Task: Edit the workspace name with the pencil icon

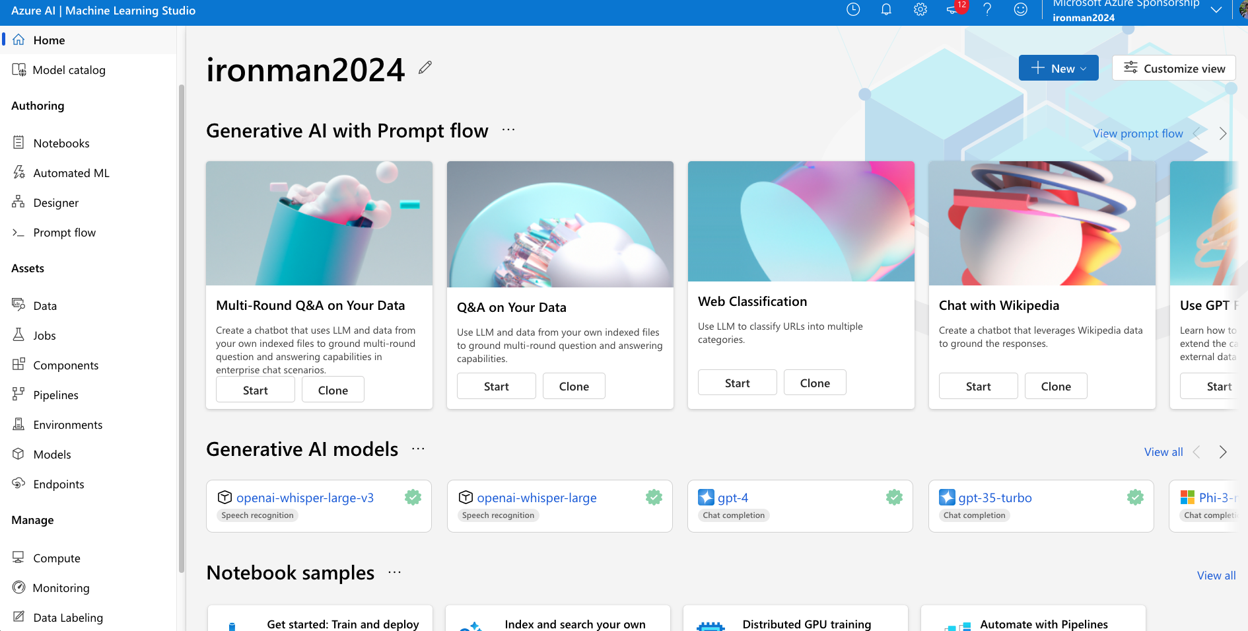Action: pyautogui.click(x=425, y=67)
